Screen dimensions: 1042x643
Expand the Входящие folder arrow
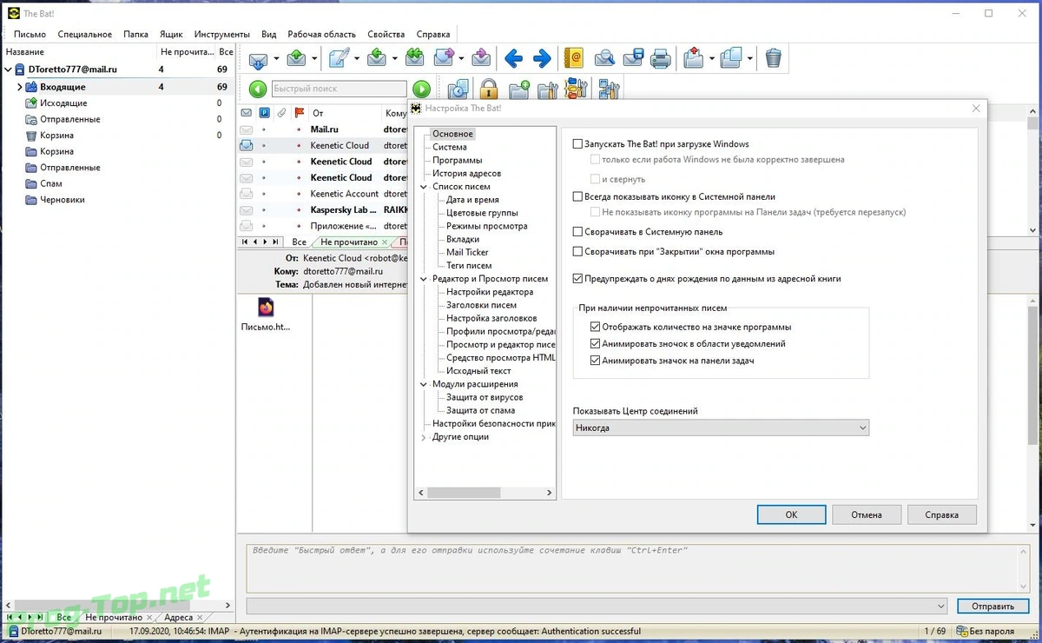tap(20, 87)
